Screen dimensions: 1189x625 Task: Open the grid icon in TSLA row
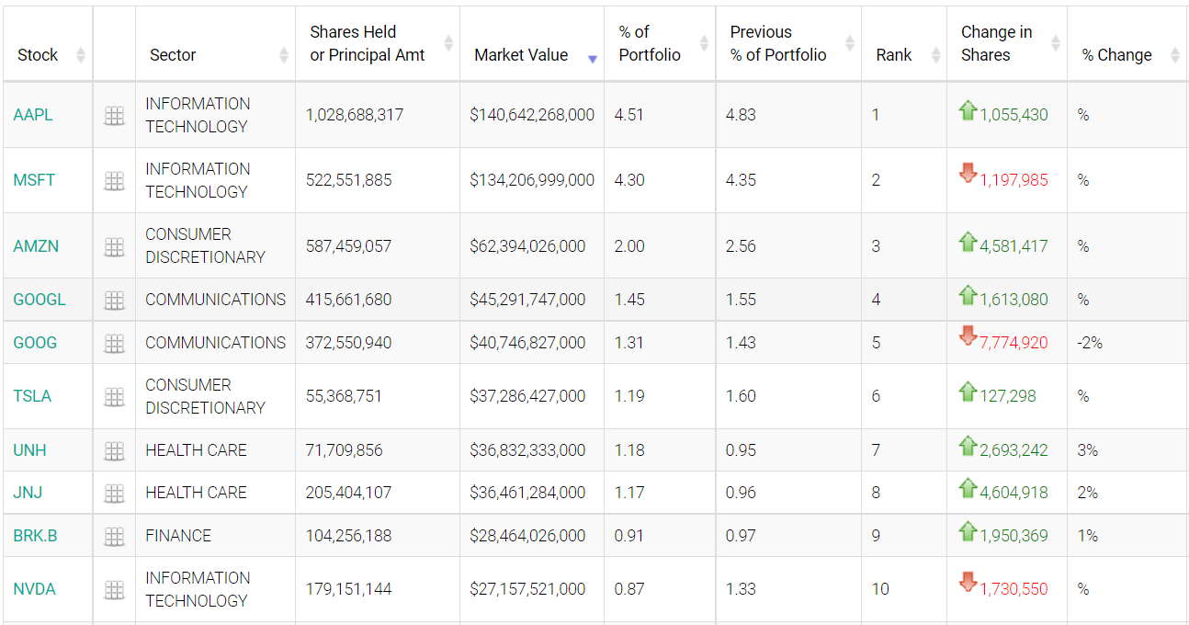pyautogui.click(x=114, y=397)
